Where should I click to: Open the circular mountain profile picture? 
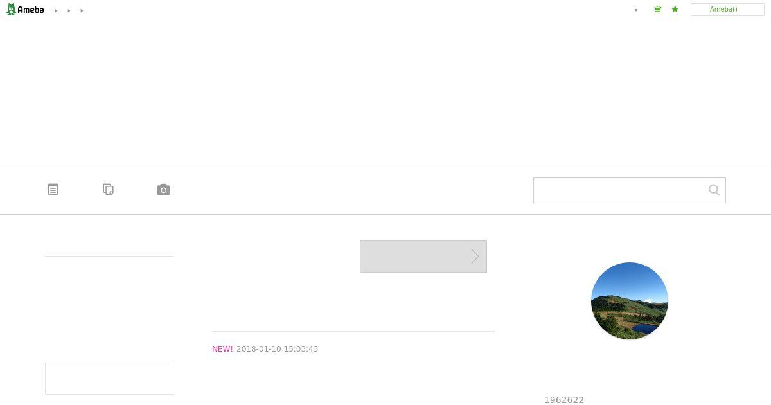630,301
